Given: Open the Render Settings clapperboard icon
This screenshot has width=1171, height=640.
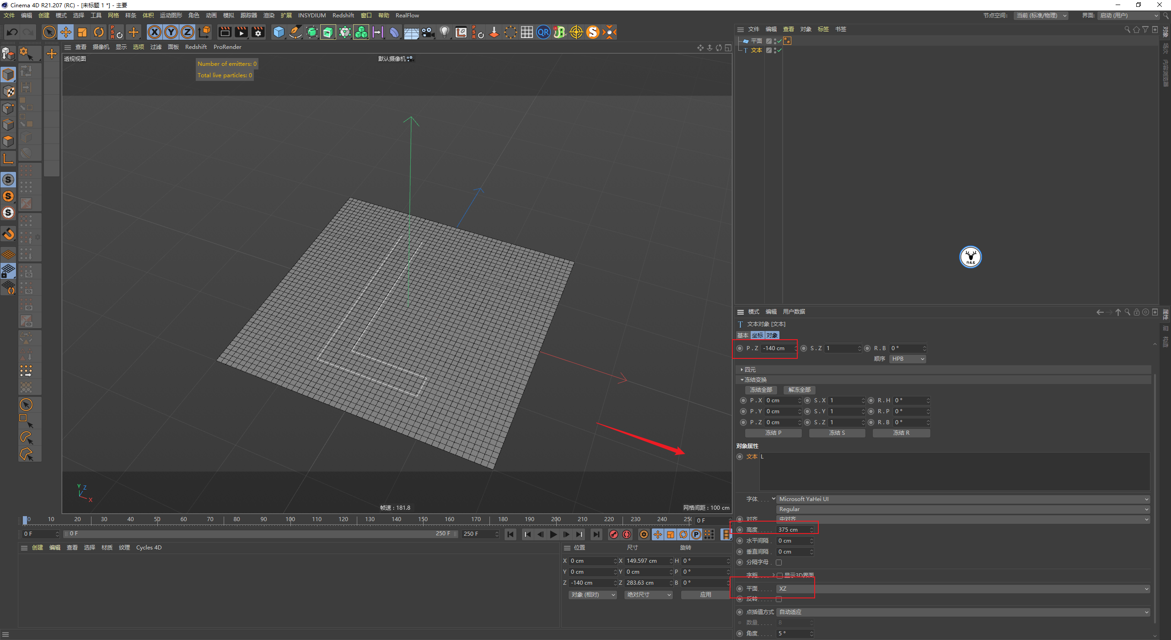Looking at the screenshot, I should pyautogui.click(x=258, y=32).
